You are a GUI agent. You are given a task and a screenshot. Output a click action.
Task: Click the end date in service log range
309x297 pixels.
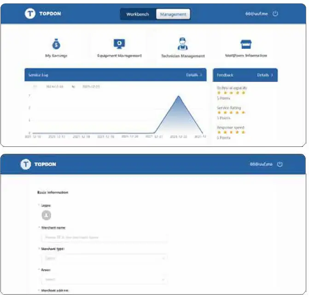(x=91, y=87)
